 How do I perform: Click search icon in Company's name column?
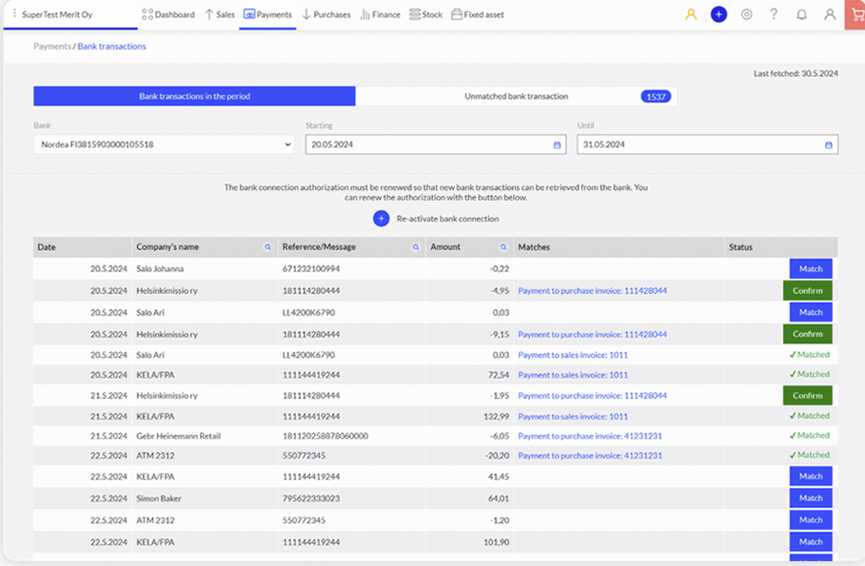point(268,247)
